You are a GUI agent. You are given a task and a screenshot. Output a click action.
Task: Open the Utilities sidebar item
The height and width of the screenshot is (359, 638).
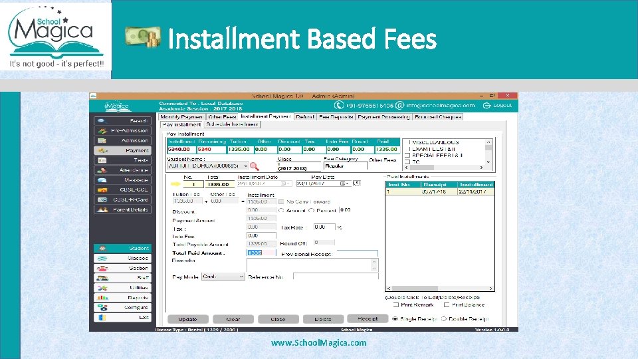(x=122, y=288)
